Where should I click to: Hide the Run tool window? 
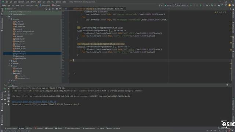230,85
